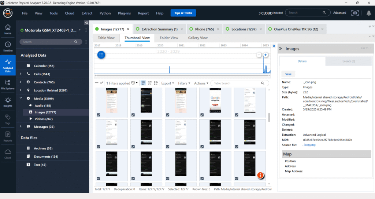This screenshot has width=375, height=199.
Task: Select the Videos (267) tree item
Action: [44, 119]
